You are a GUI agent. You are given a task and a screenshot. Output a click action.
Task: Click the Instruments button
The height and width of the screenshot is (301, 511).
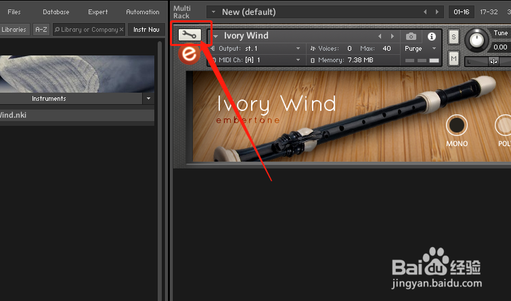coord(70,98)
